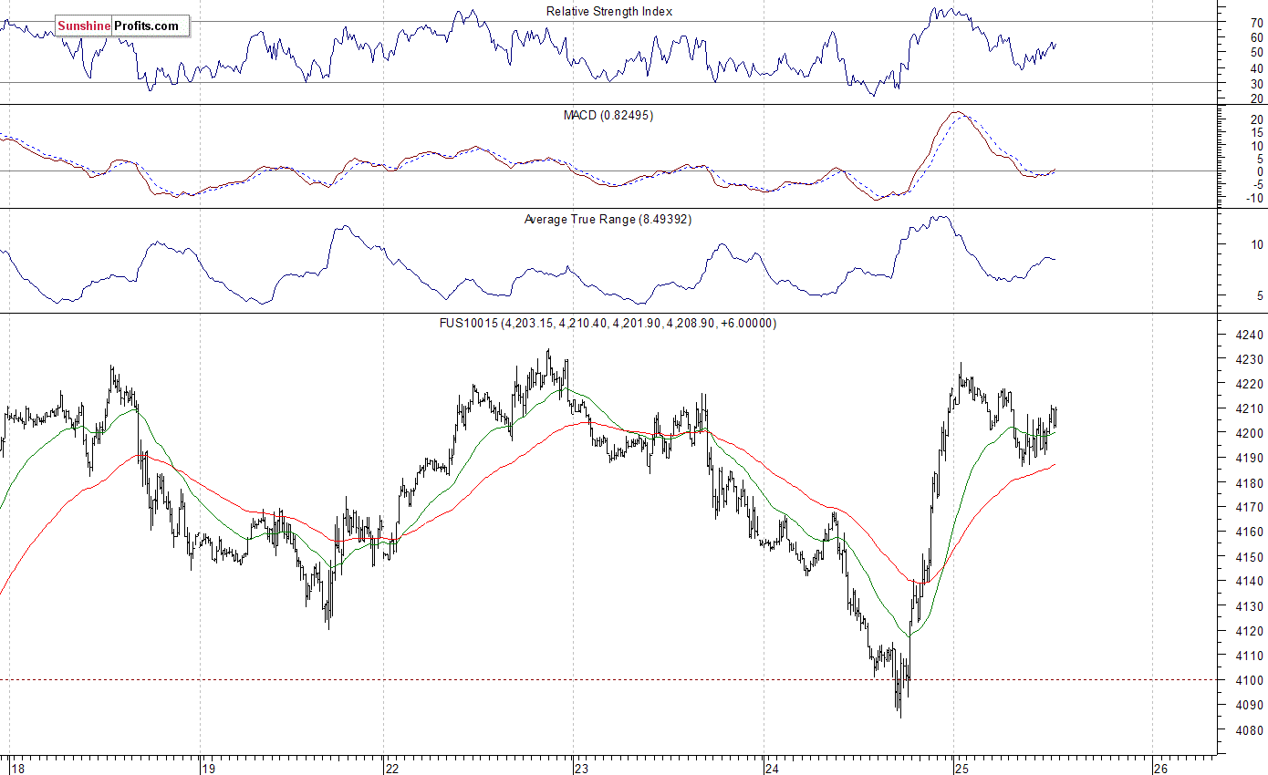Click the RSI axis value 50
The width and height of the screenshot is (1268, 775).
[1256, 52]
